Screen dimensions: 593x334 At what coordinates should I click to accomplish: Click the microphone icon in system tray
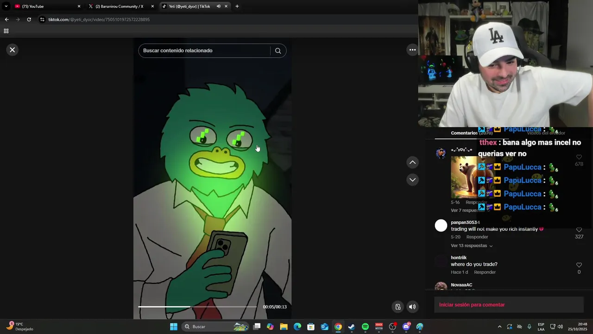[x=529, y=327]
